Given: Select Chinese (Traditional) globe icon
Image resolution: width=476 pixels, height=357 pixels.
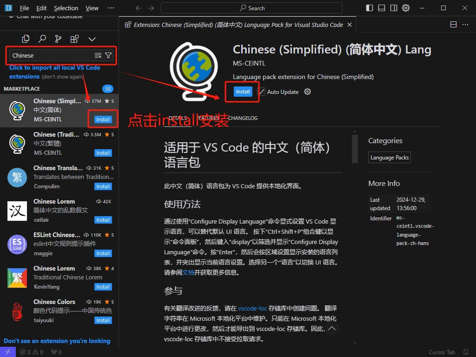Looking at the screenshot, I should point(17,144).
